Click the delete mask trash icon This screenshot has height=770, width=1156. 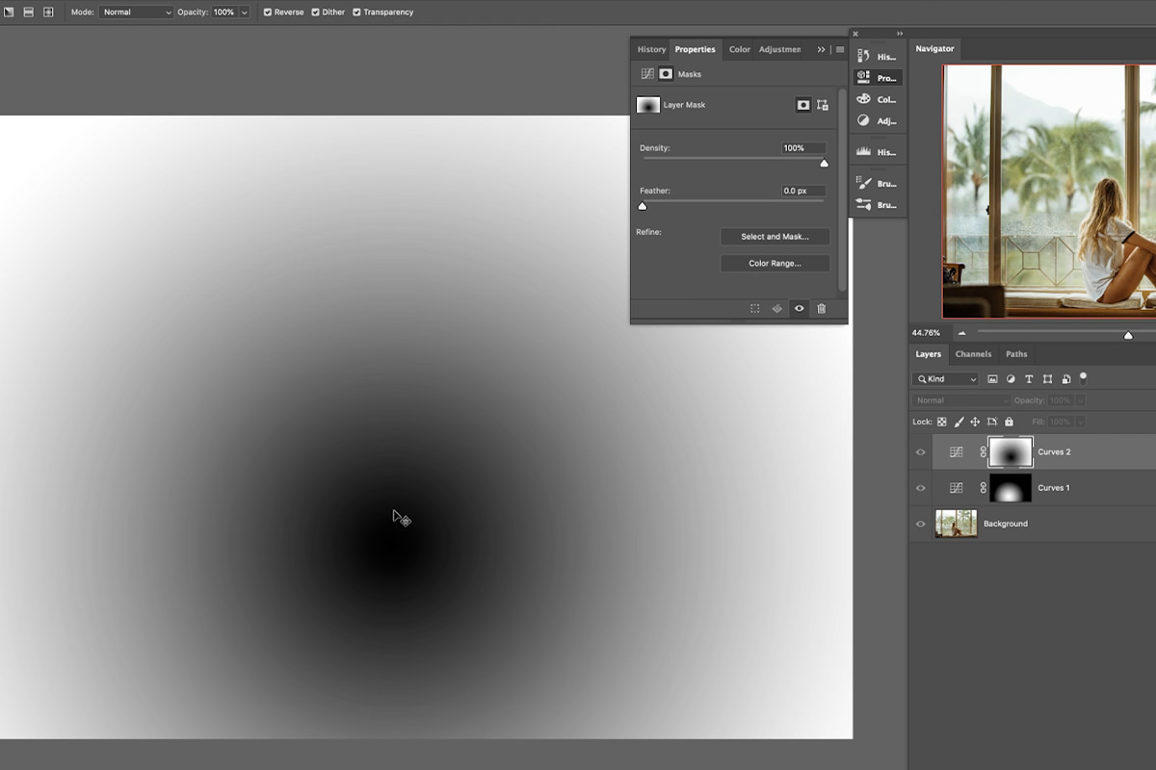coord(821,308)
